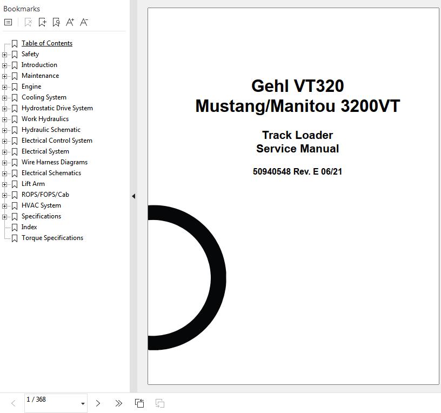Click bookmark icon beside Torque Specifications
The height and width of the screenshot is (413, 441).
[x=15, y=238]
